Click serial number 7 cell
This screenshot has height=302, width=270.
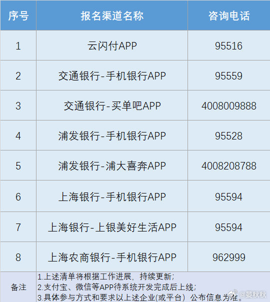pyautogui.click(x=18, y=227)
